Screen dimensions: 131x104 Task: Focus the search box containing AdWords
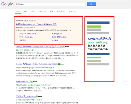click(x=50, y=4)
